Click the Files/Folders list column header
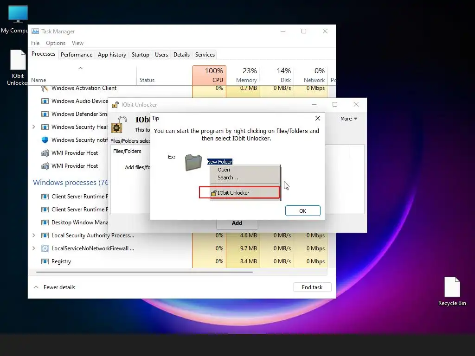The width and height of the screenshot is (475, 356). coord(127,151)
